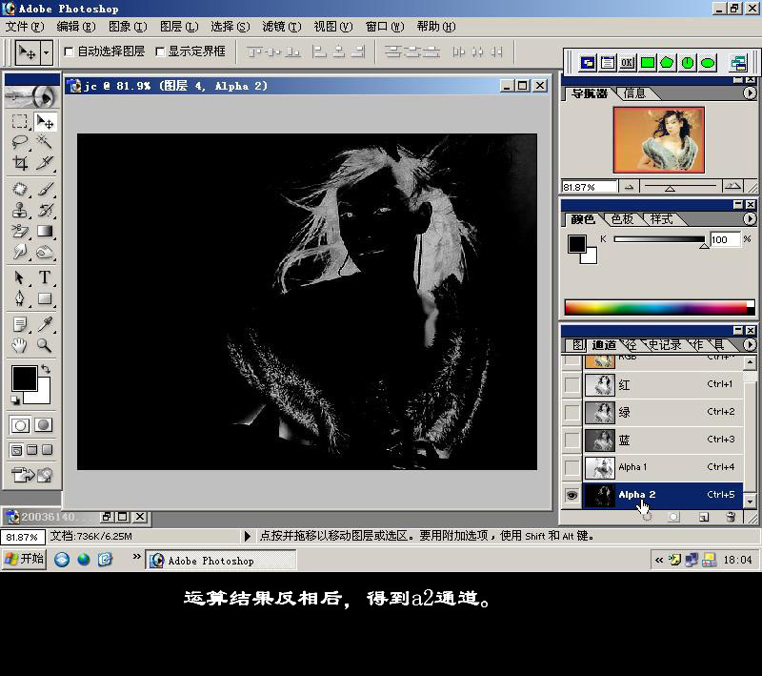Viewport: 762px width, 676px height.
Task: Expand hidden system tray icons
Action: pos(659,561)
